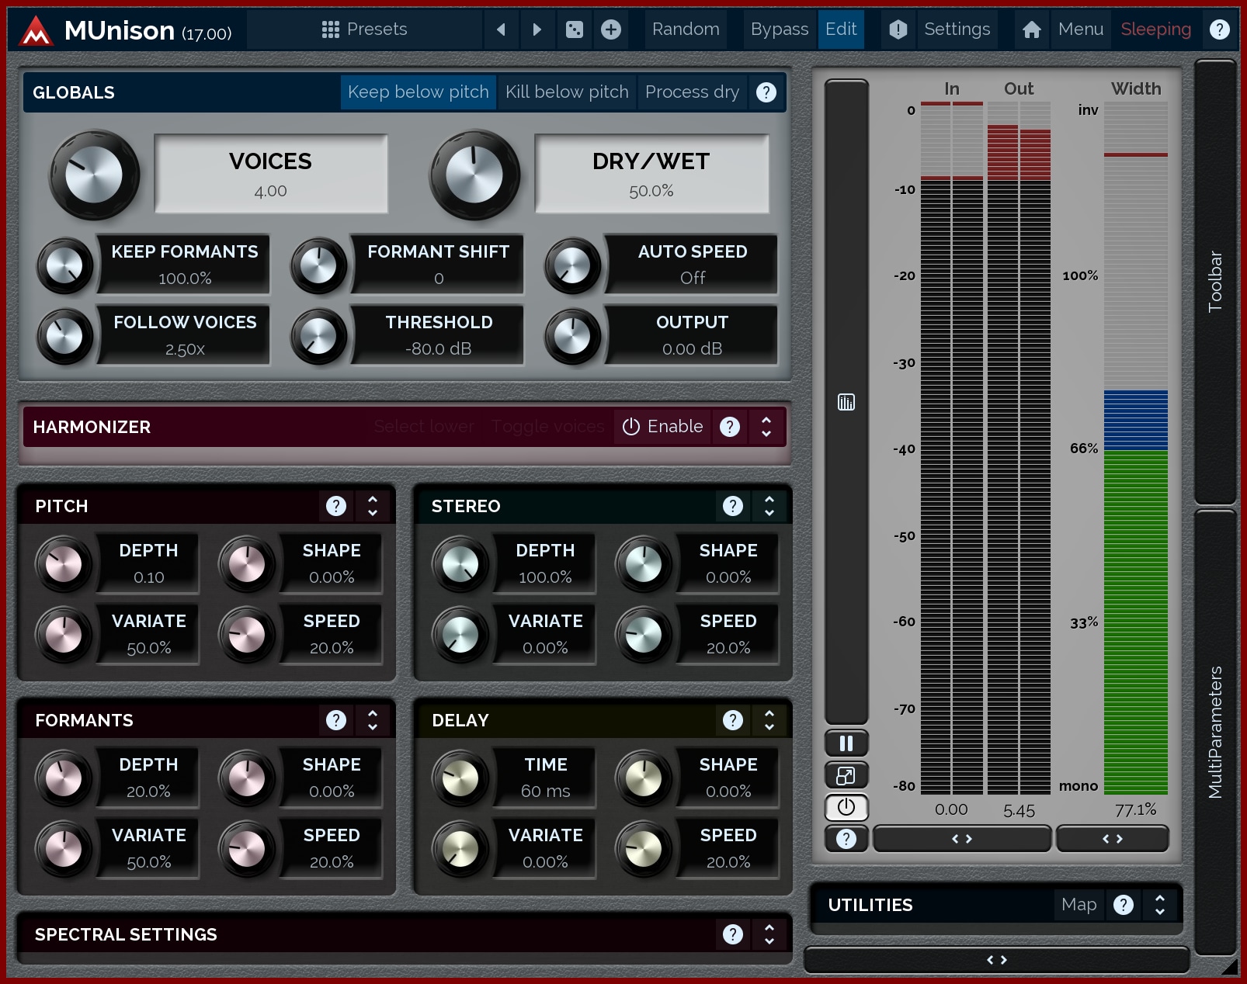Viewport: 1247px width, 984px height.
Task: Click the add preset plus icon
Action: click(611, 29)
